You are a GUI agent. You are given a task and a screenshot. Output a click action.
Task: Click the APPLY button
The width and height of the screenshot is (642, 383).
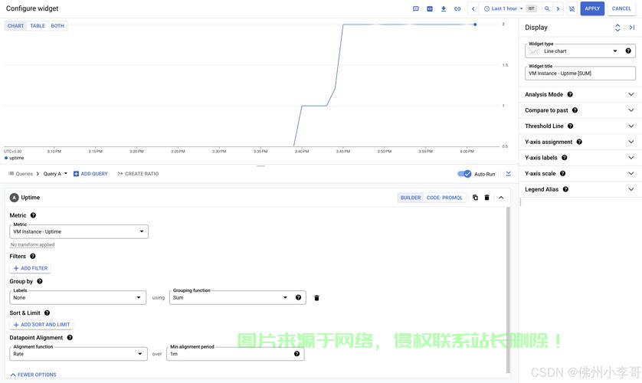click(x=592, y=8)
